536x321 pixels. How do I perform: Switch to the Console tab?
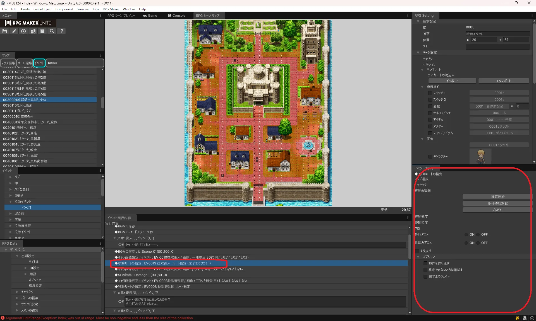pos(177,16)
